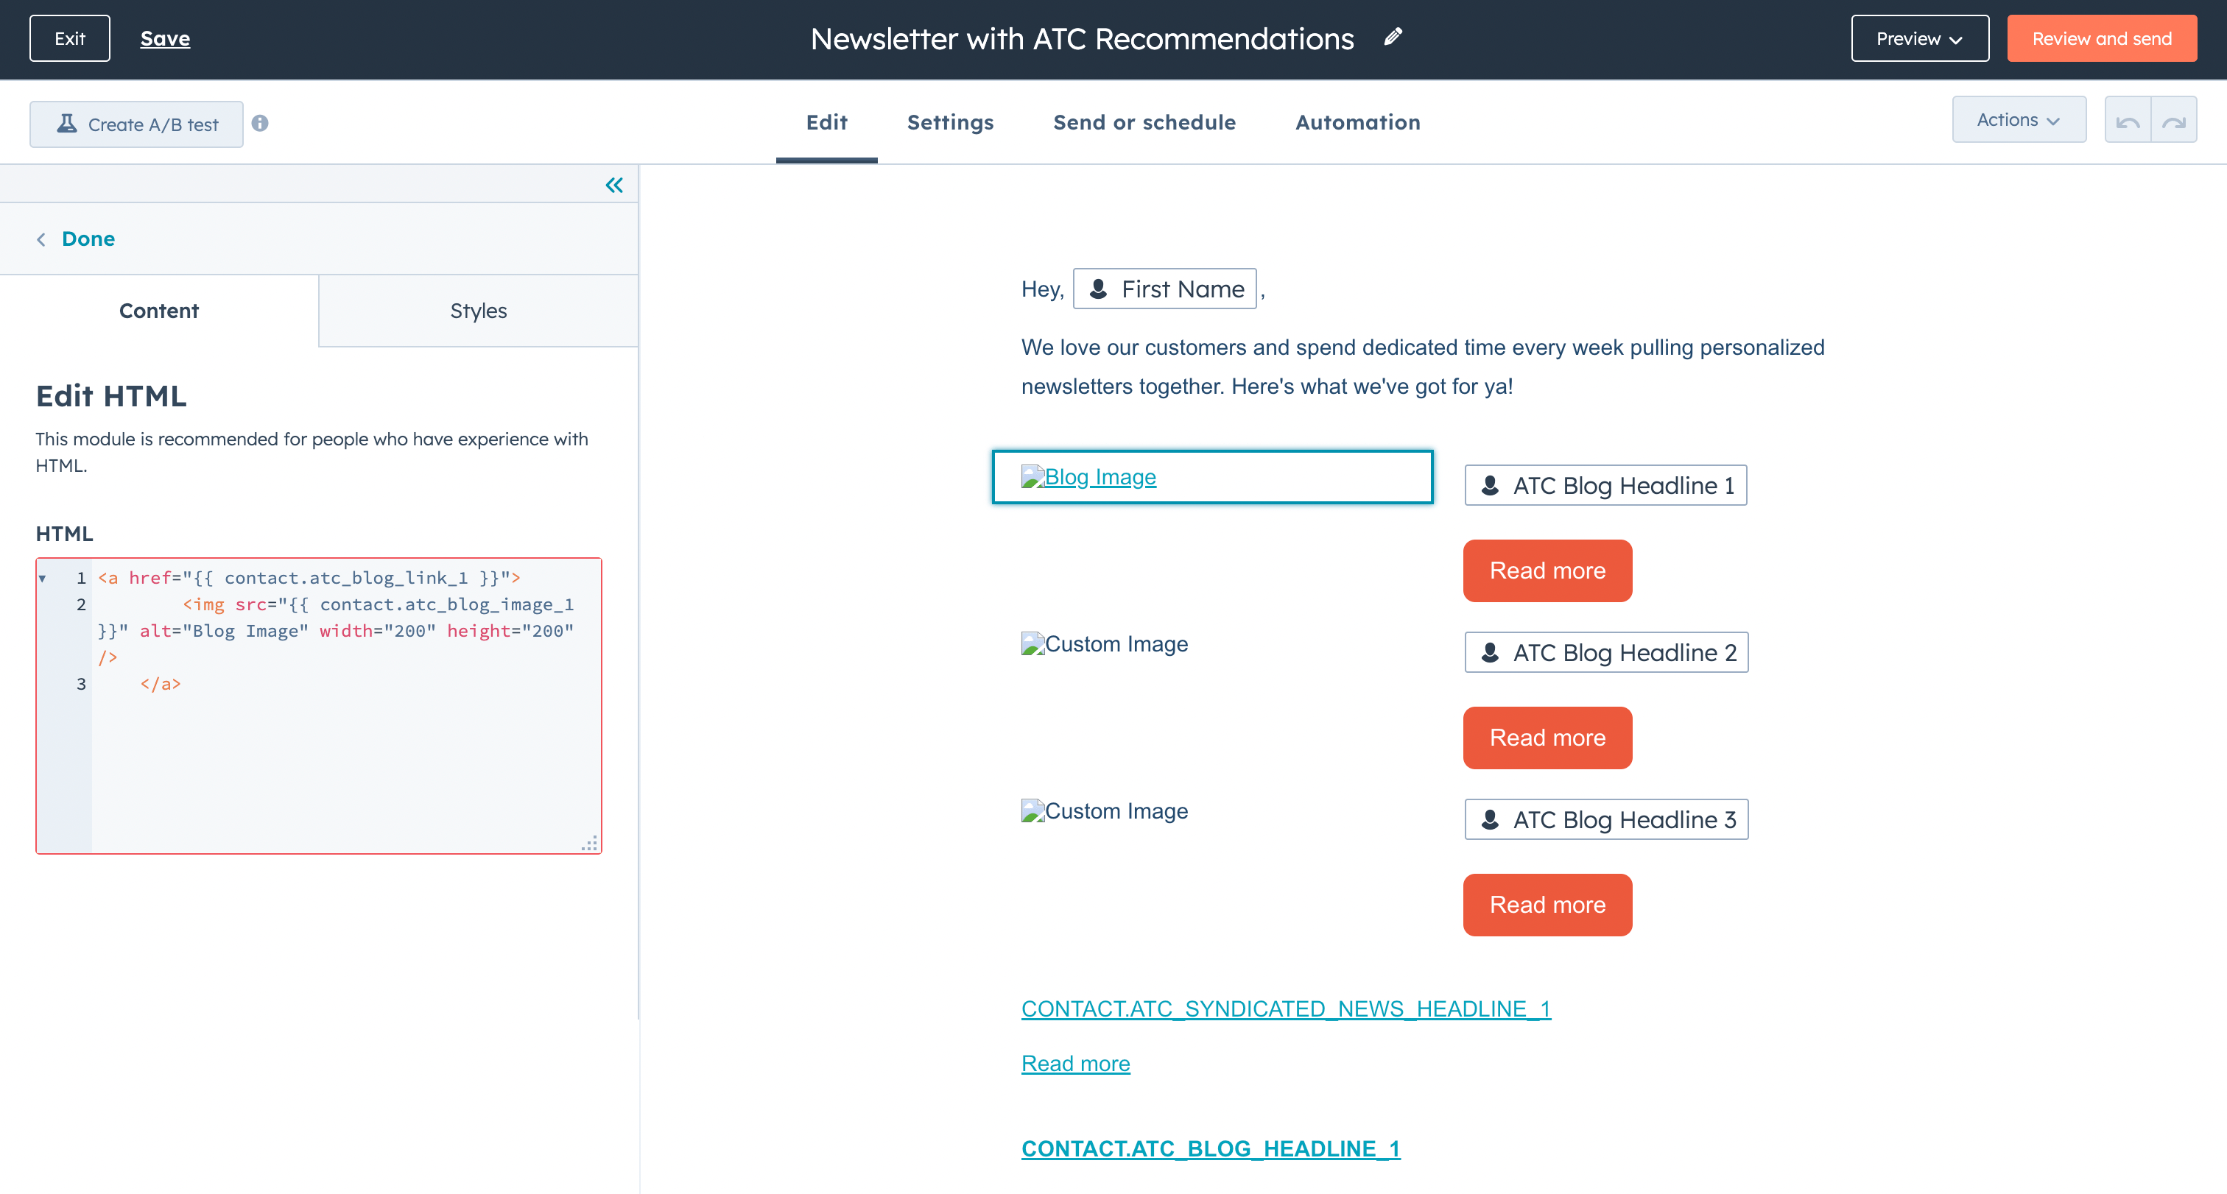This screenshot has height=1194, width=2227.
Task: Select the ATC Blog Headline 2 token
Action: coord(1605,652)
